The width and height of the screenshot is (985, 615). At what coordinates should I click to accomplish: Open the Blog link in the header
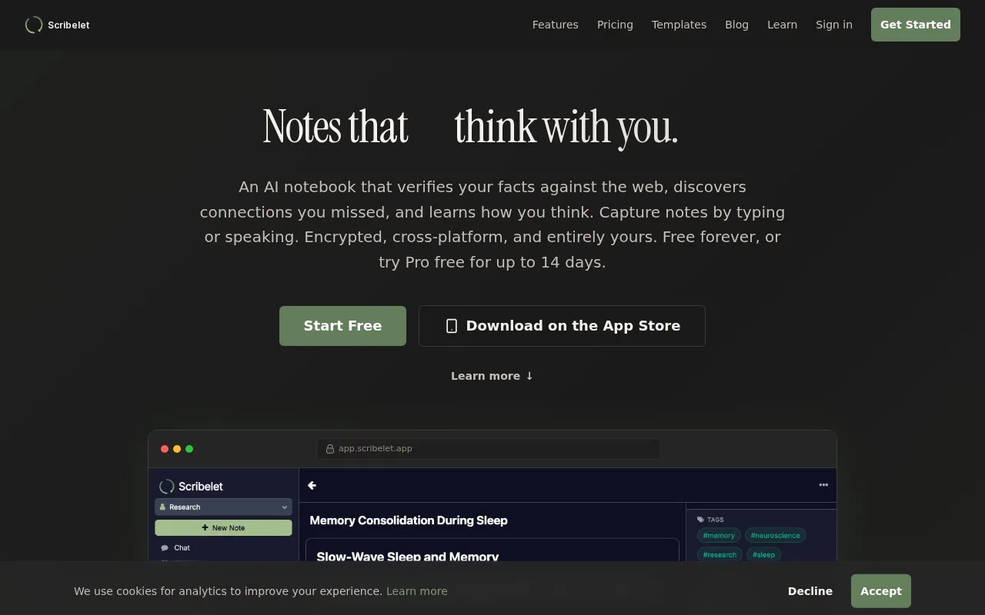[x=736, y=25]
